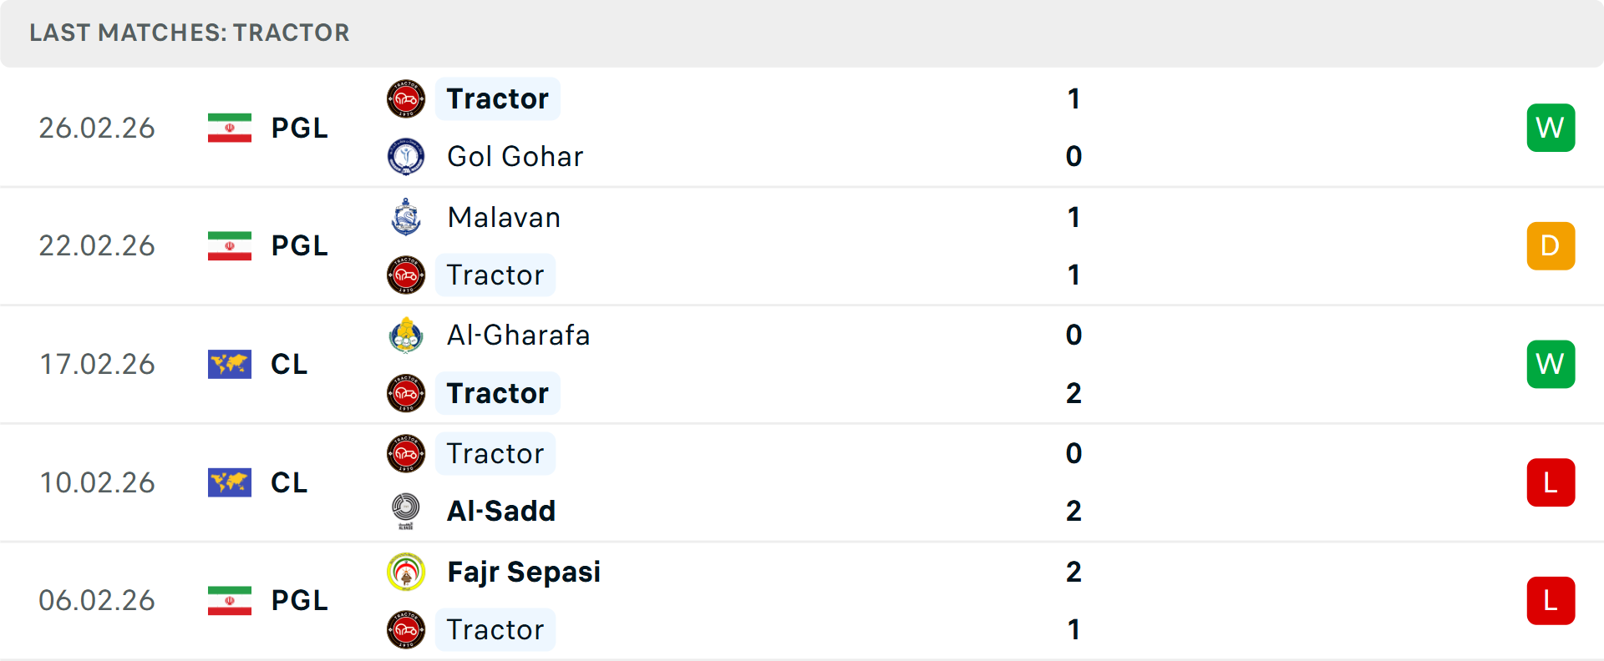Click the Gol Gohar club crest
This screenshot has height=661, width=1604.
(406, 157)
